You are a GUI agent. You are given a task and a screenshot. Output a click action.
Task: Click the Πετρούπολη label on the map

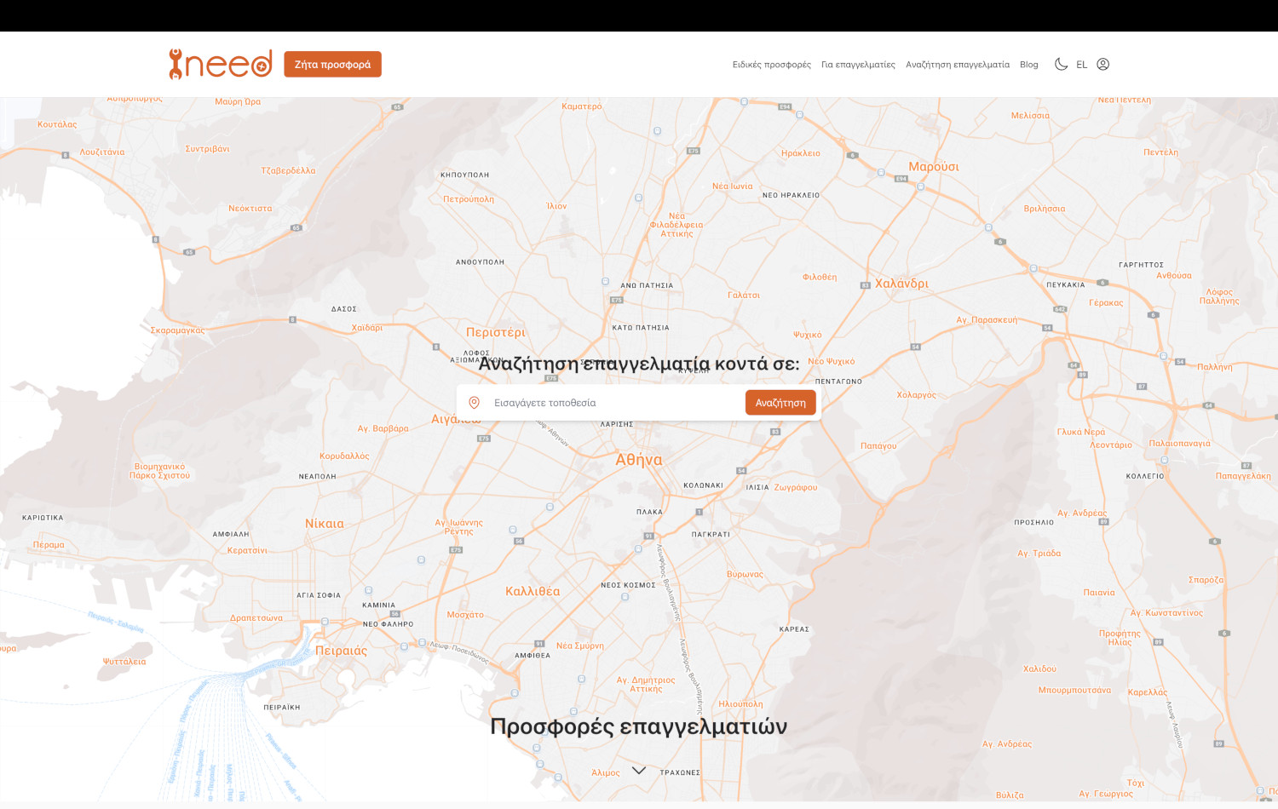pyautogui.click(x=469, y=199)
